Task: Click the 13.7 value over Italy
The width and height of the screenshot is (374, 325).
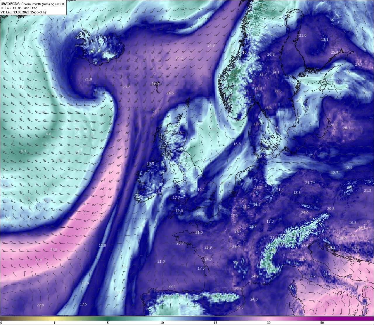Action: (312, 276)
